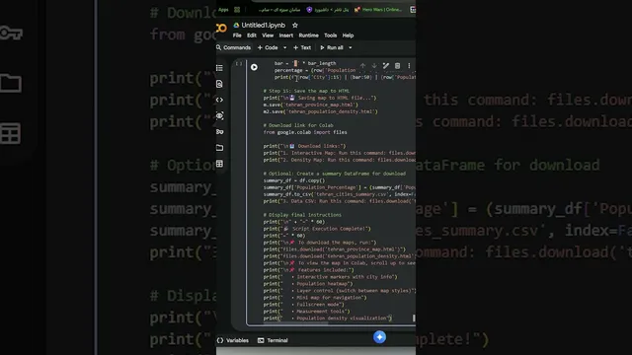Image resolution: width=632 pixels, height=355 pixels.
Task: Open the first Persian bookmark after the grid icon
Action: [x=279, y=10]
